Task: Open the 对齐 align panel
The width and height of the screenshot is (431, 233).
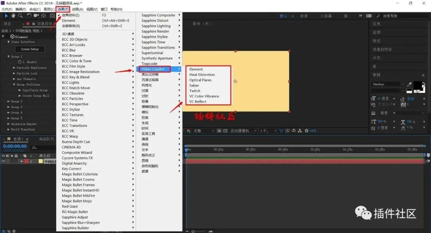Action: pyautogui.click(x=376, y=58)
